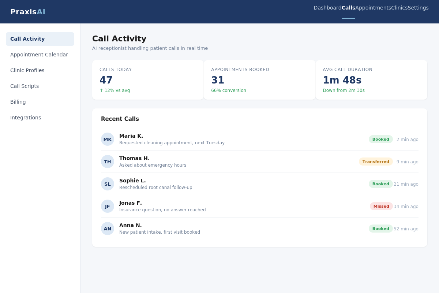Select Thomas H.'s TH avatar
The image size is (439, 293).
coord(108,162)
